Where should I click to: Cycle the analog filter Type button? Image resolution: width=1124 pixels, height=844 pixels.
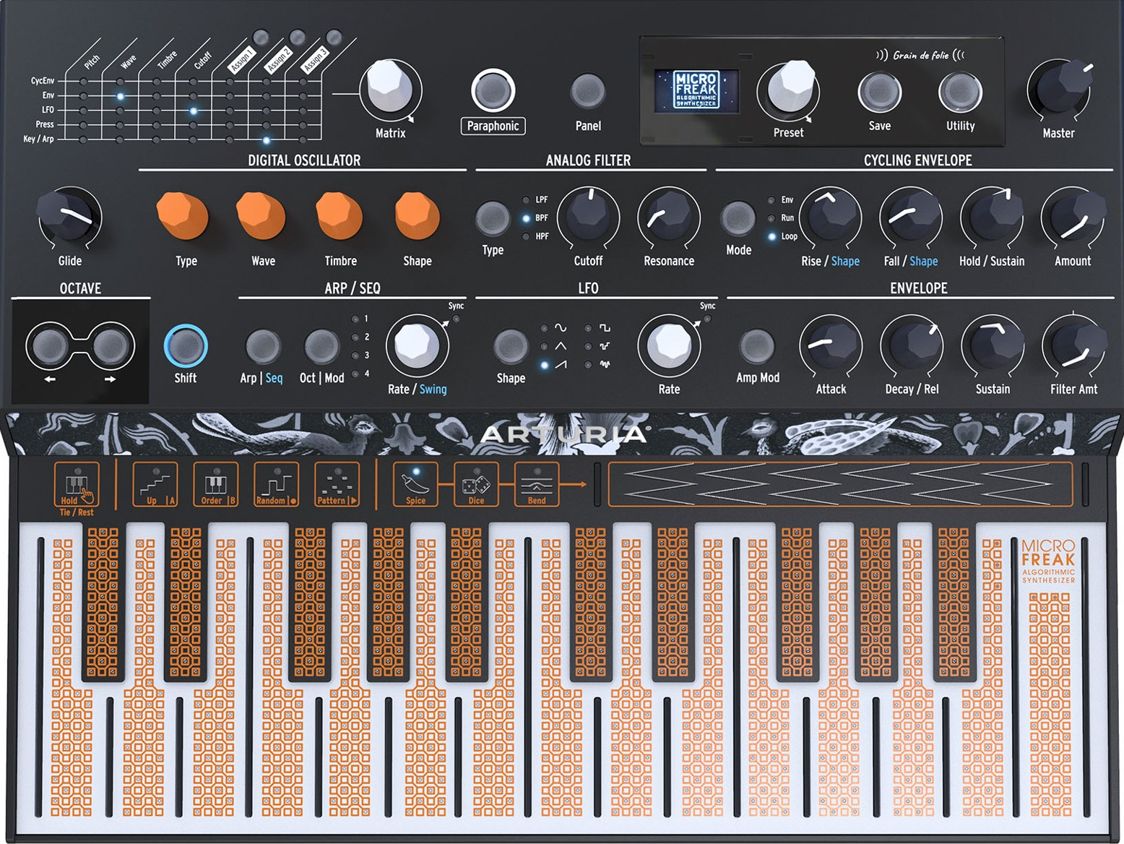(493, 218)
